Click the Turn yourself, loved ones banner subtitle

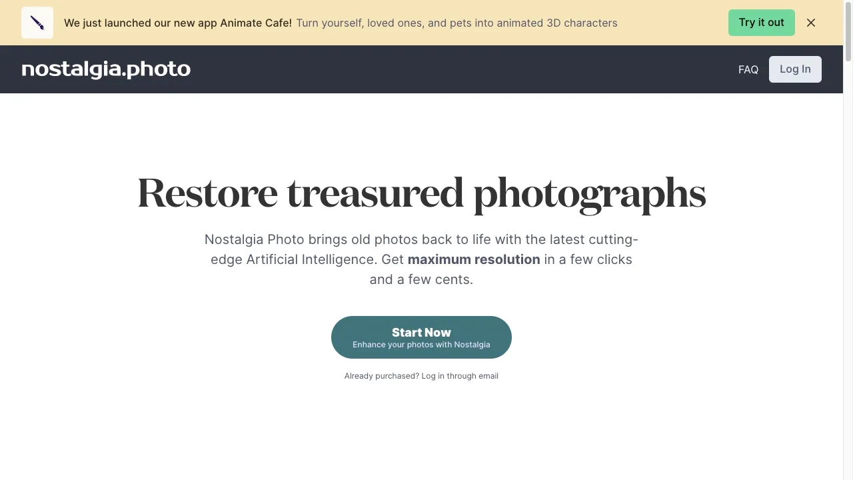(x=456, y=23)
